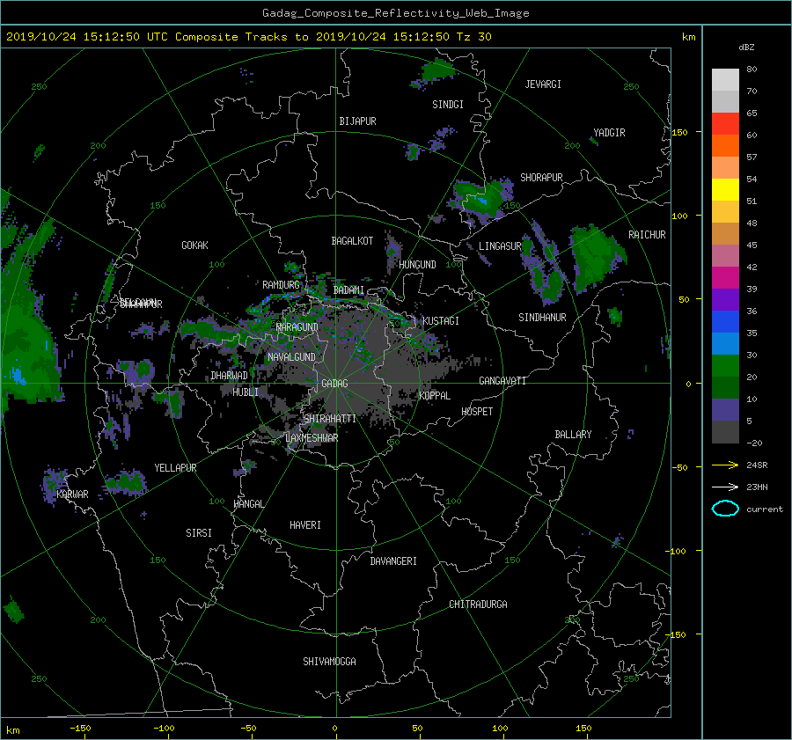Click the KUSTAGI city label
The image size is (792, 740).
[x=441, y=321]
